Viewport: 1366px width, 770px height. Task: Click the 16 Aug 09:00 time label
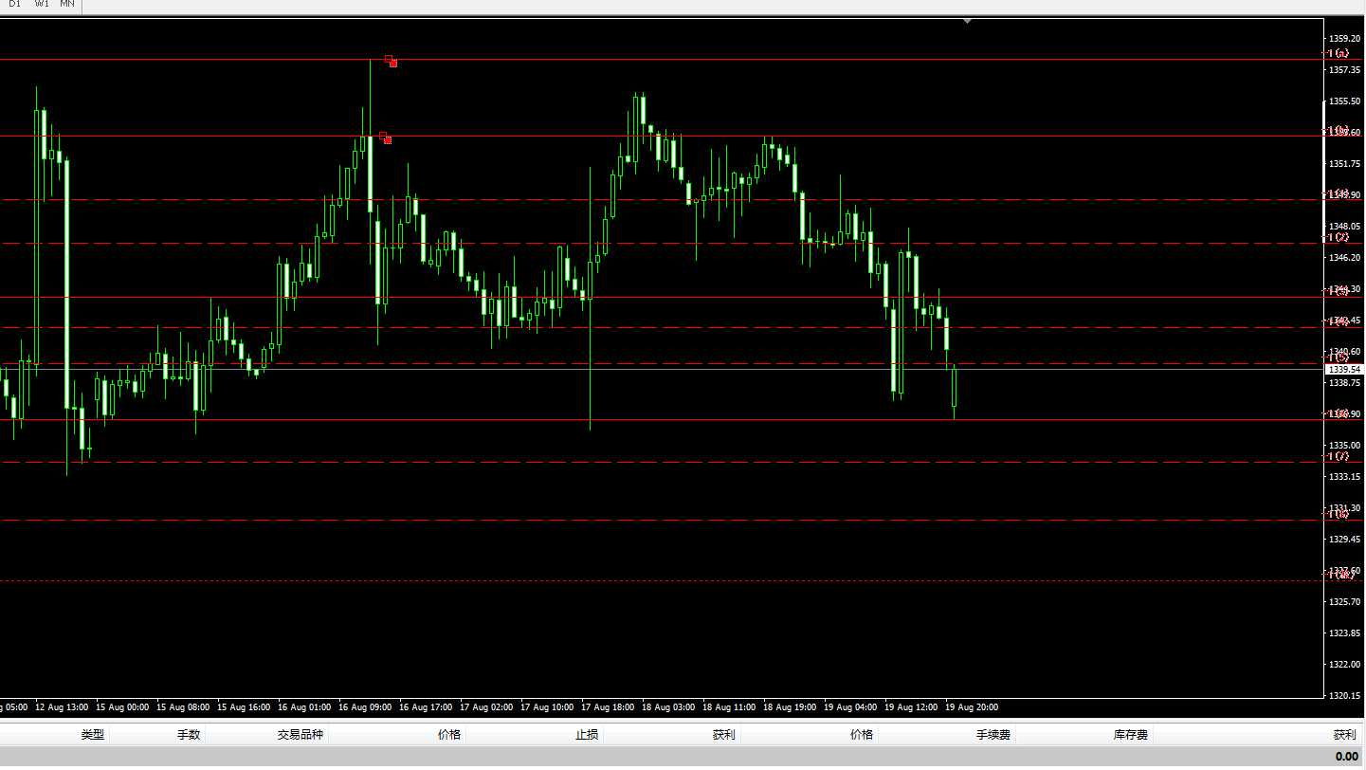tap(365, 707)
